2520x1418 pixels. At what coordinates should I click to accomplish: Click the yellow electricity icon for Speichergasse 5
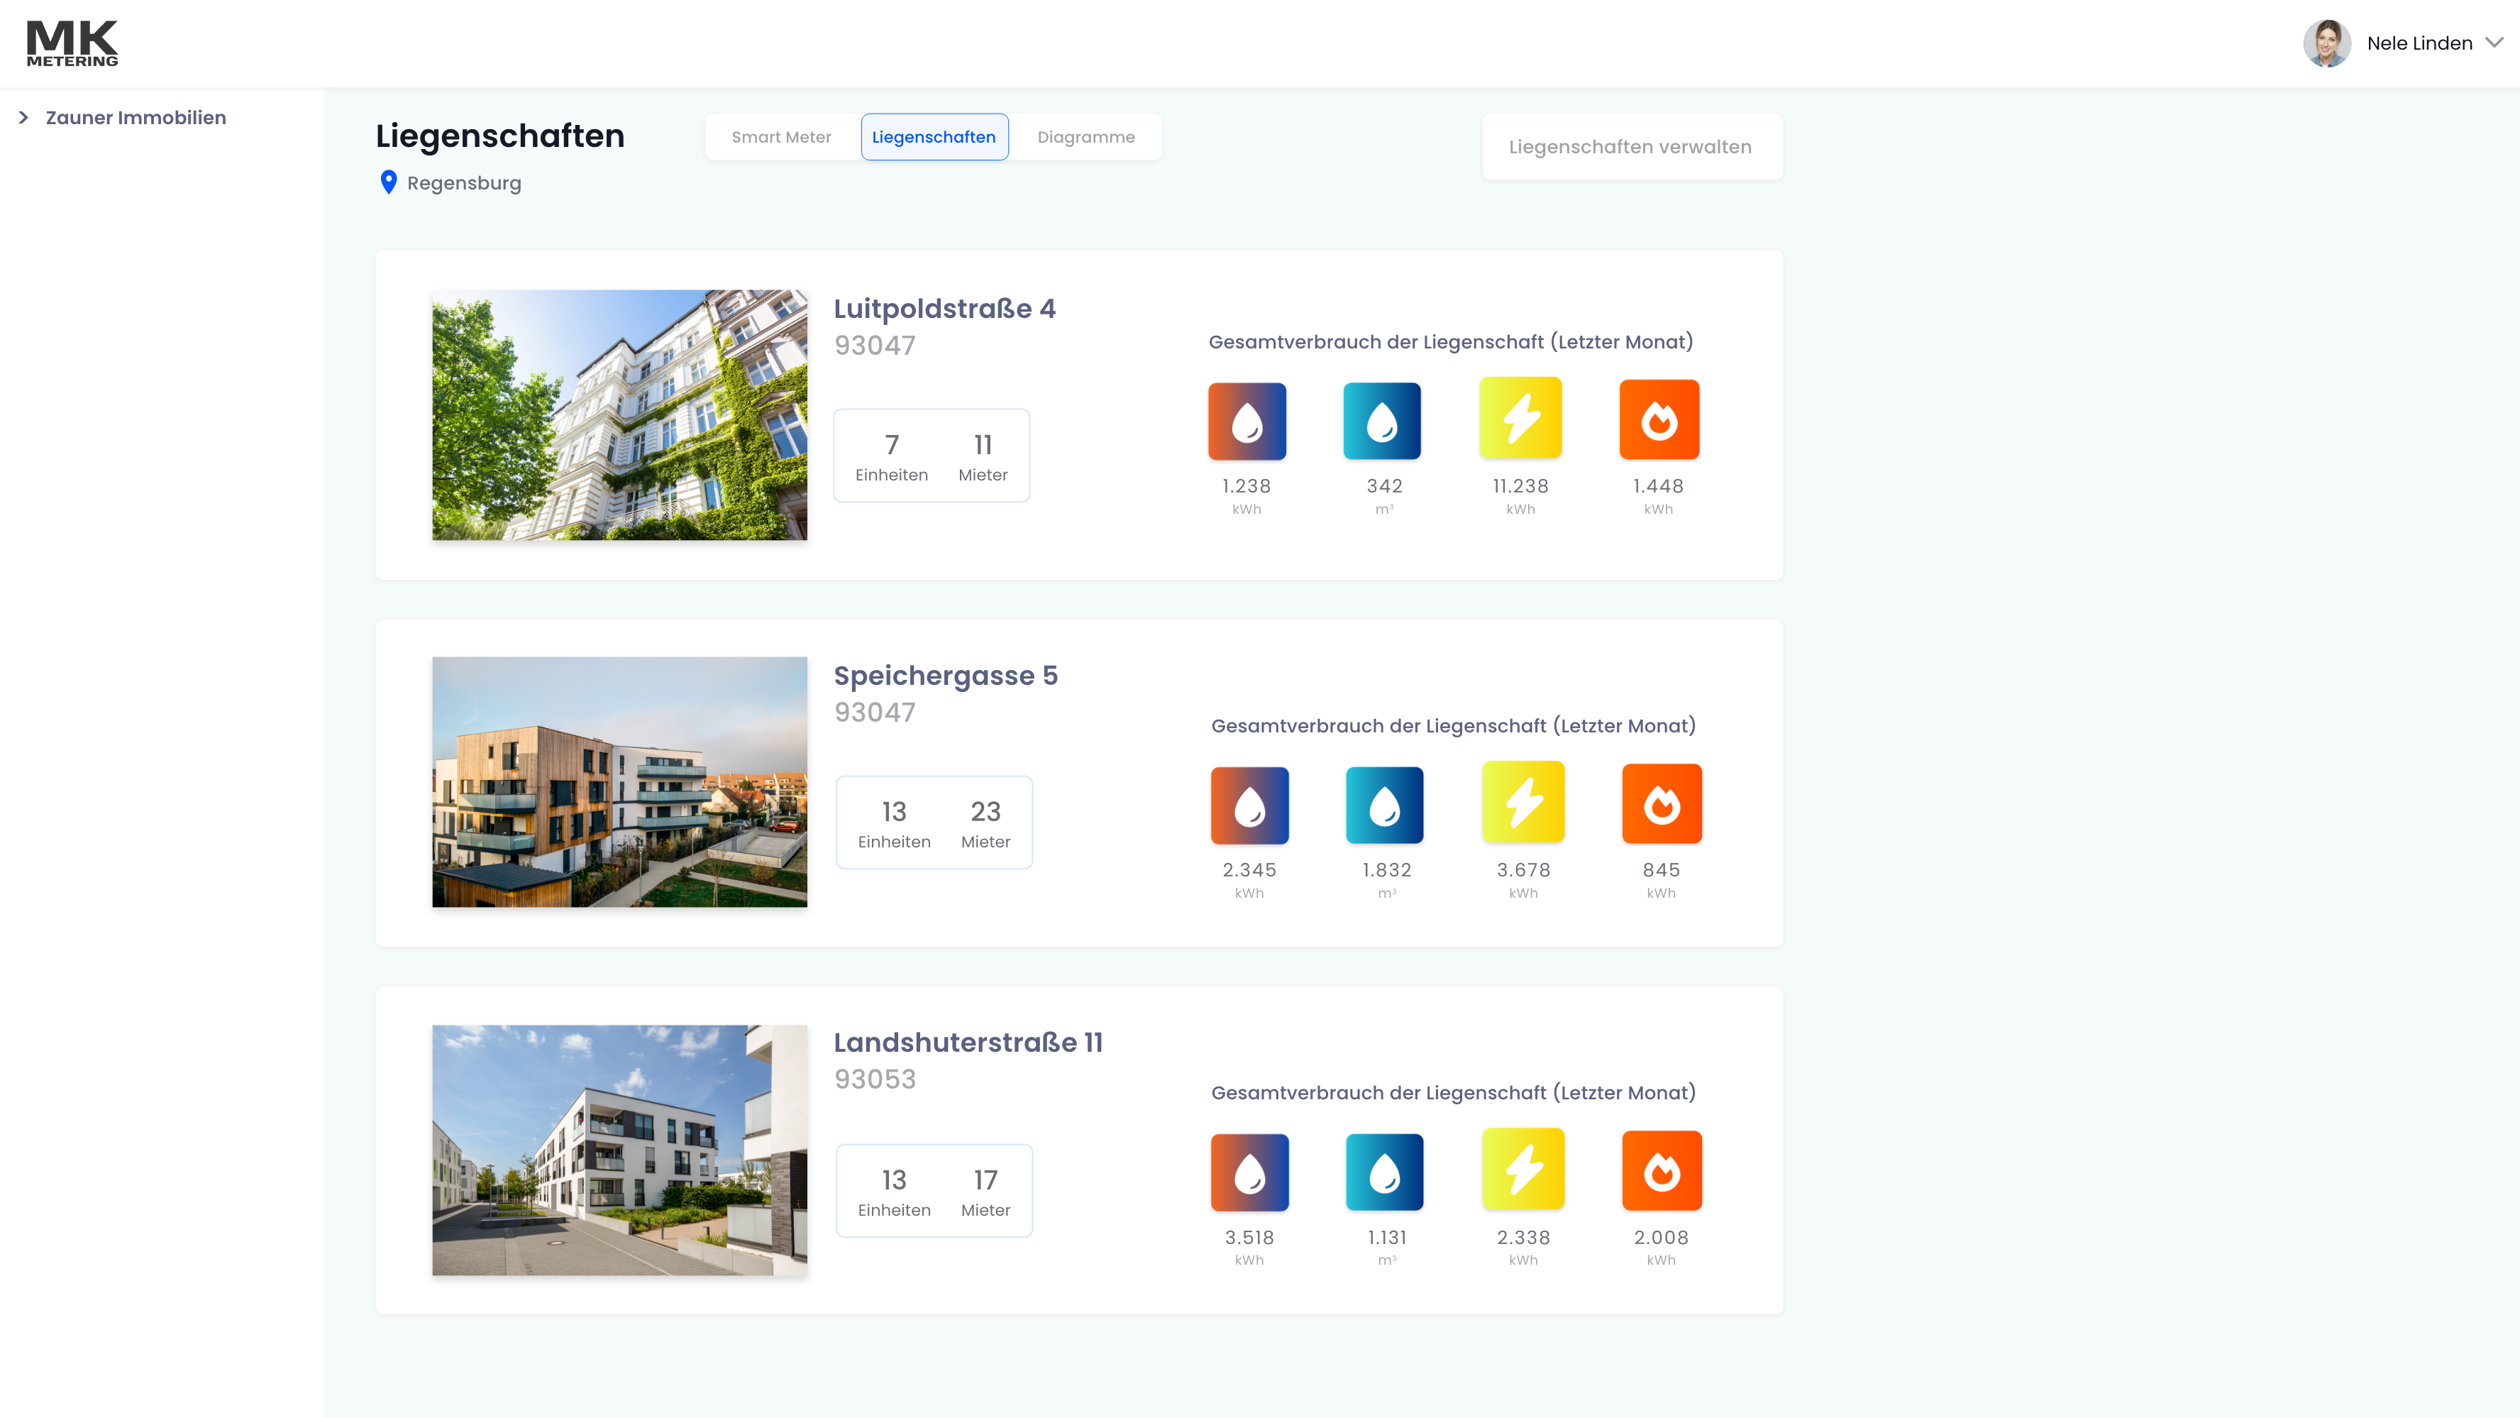tap(1523, 803)
